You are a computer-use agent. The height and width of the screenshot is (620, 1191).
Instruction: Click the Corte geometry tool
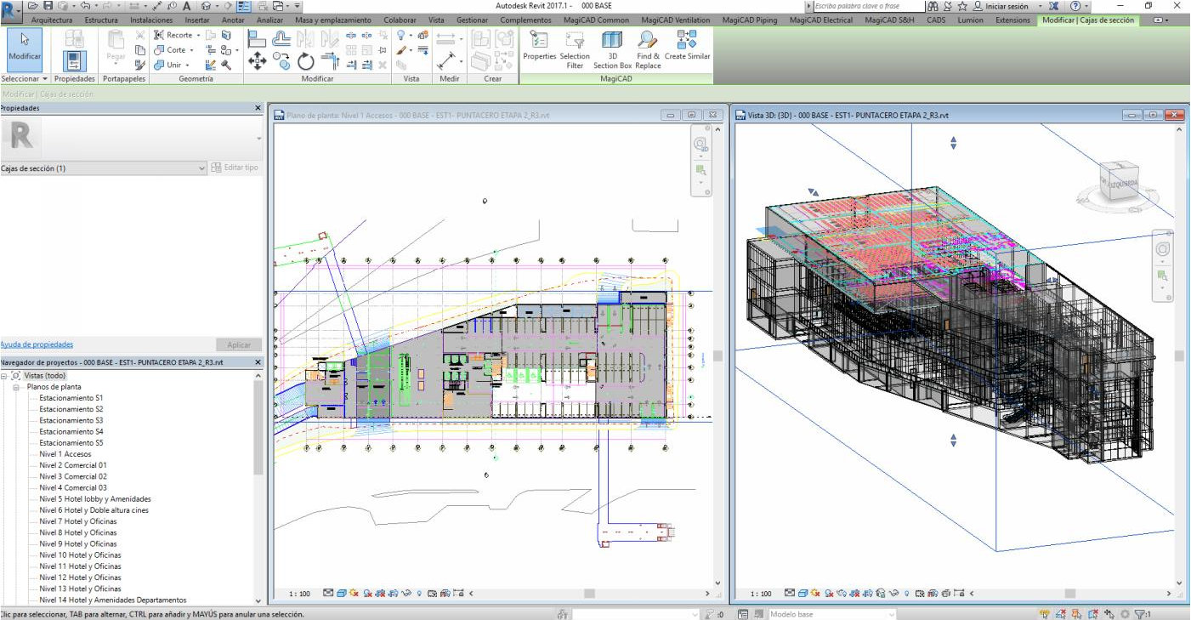[x=169, y=49]
